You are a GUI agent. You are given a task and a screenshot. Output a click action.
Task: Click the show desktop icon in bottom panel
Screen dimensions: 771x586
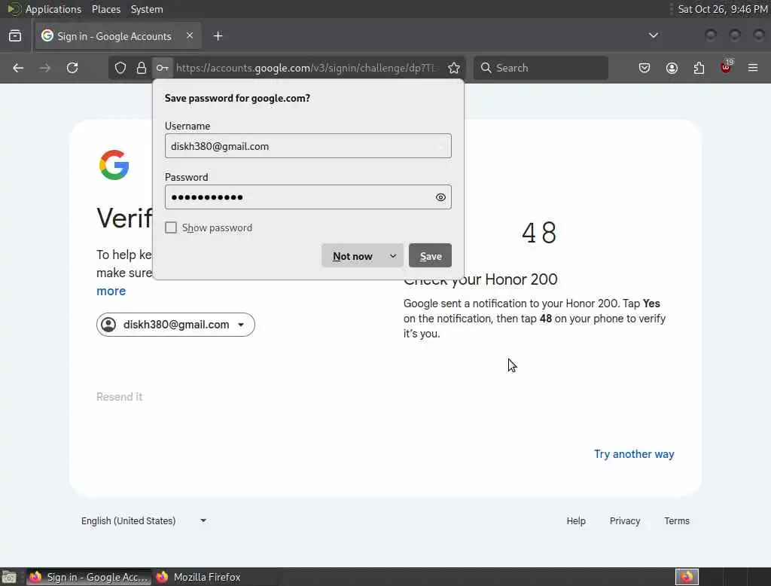pyautogui.click(x=9, y=577)
